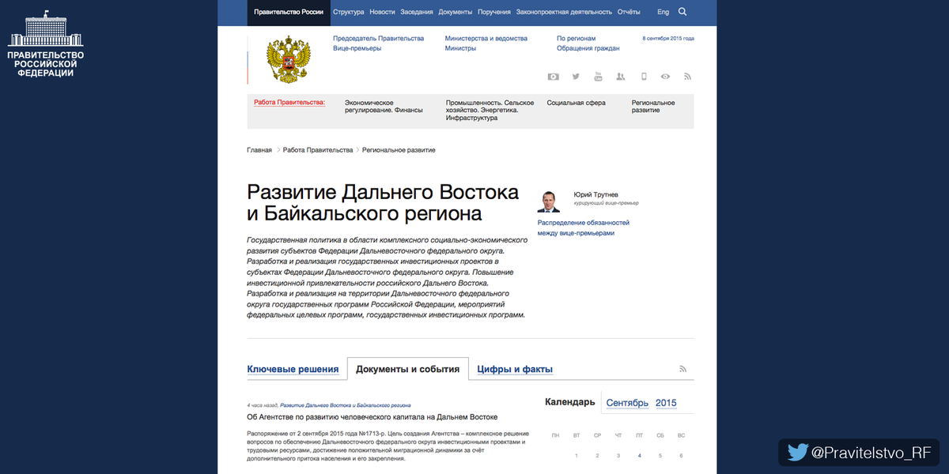Select calendar day 4
This screenshot has height=474, width=949.
[x=639, y=456]
